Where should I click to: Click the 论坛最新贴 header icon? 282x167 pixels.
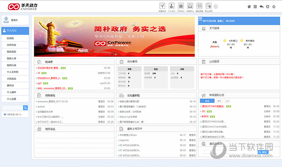click(121, 95)
